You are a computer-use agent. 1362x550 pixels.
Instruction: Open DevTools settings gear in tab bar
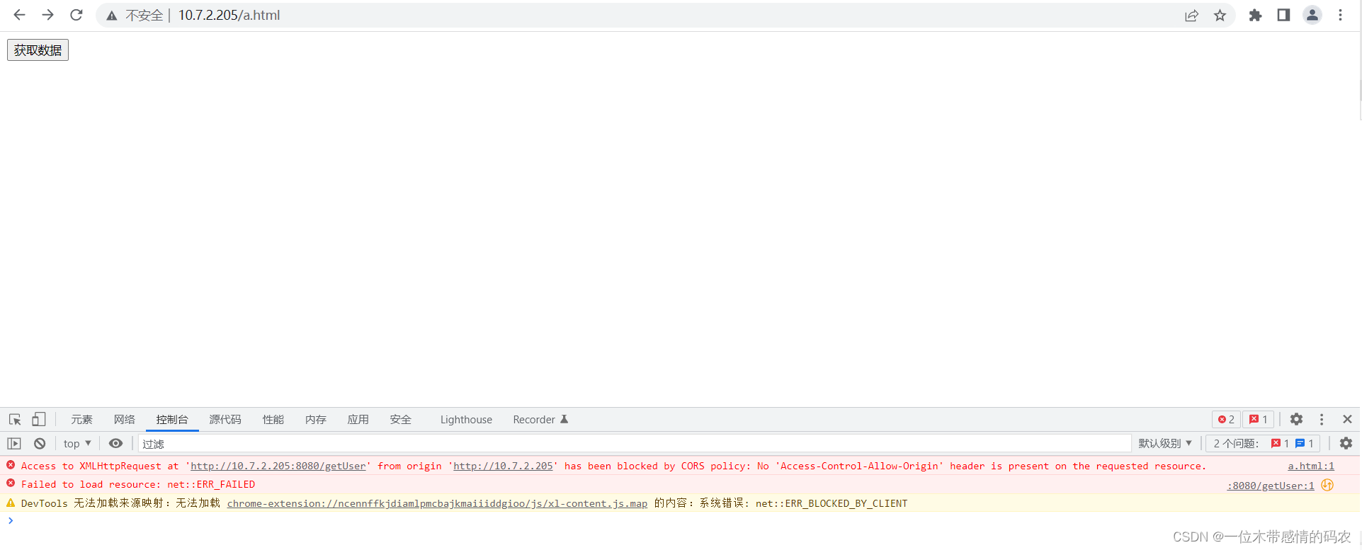[x=1296, y=420]
